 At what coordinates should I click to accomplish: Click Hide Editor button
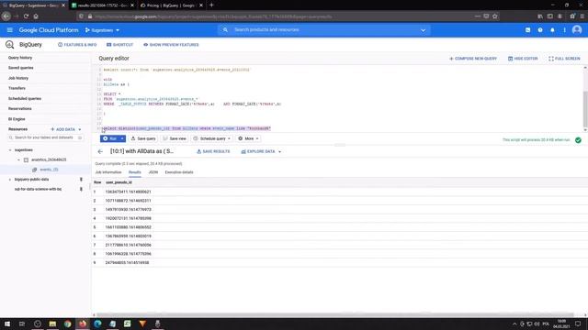click(x=523, y=59)
